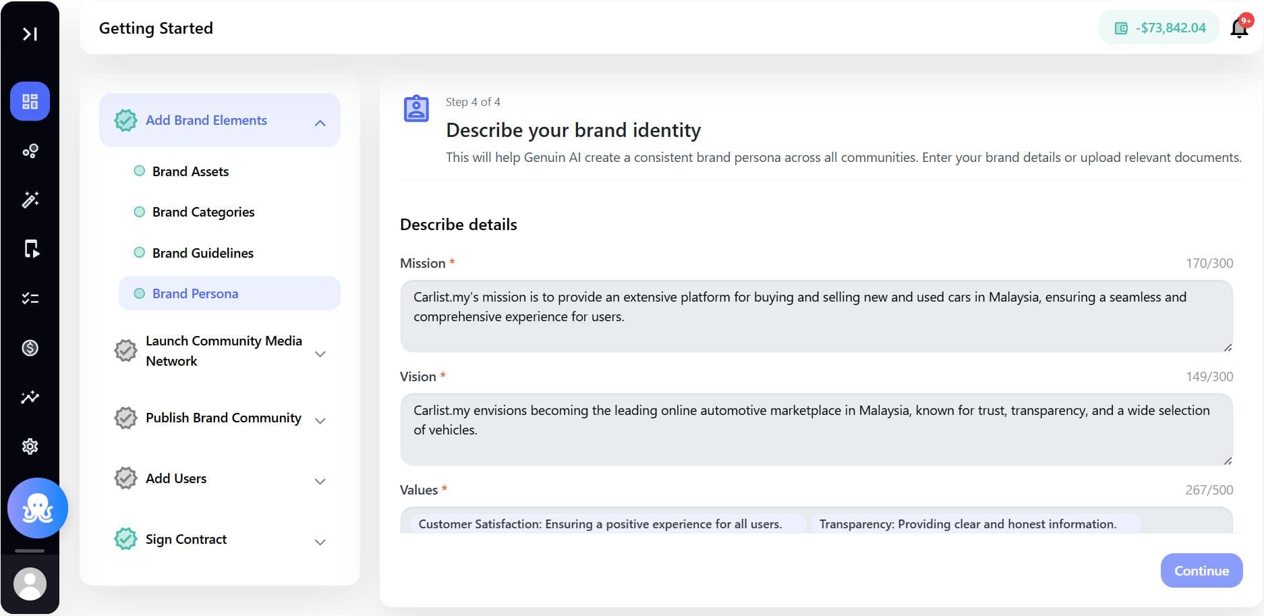
Task: Click the Brand Guidelines status circle
Action: click(x=140, y=252)
